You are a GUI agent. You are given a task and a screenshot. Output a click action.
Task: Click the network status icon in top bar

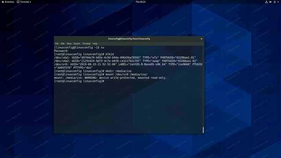[267, 2]
